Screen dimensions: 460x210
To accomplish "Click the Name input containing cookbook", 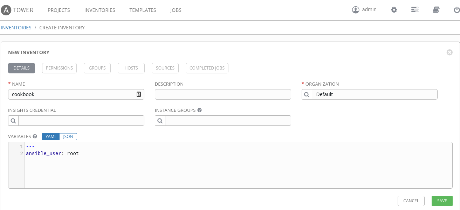I will coord(76,94).
